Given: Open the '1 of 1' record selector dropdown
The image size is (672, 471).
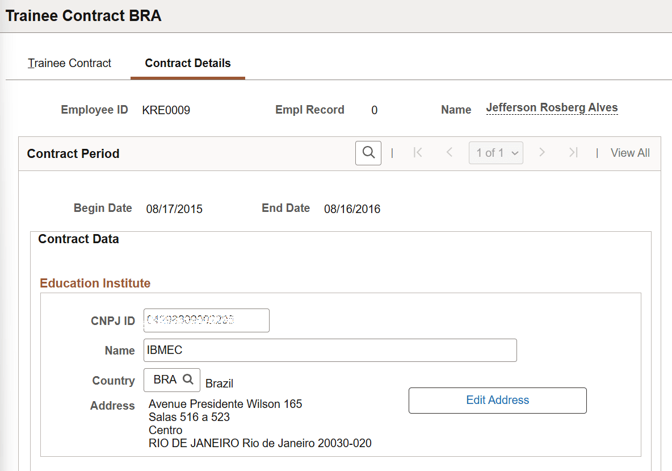Looking at the screenshot, I should (495, 152).
